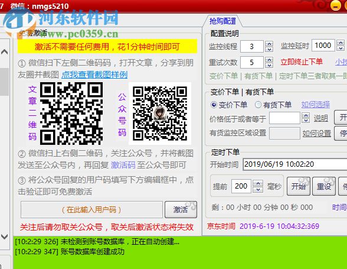Increase 监控延时 with up arrow

pyautogui.click(x=341, y=43)
